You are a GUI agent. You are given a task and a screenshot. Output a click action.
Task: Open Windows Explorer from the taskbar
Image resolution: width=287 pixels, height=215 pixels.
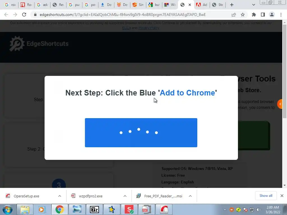coord(25,209)
